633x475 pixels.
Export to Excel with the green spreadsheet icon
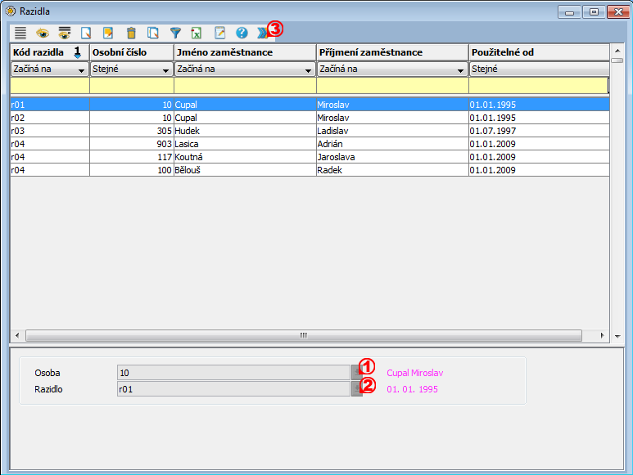click(x=197, y=34)
